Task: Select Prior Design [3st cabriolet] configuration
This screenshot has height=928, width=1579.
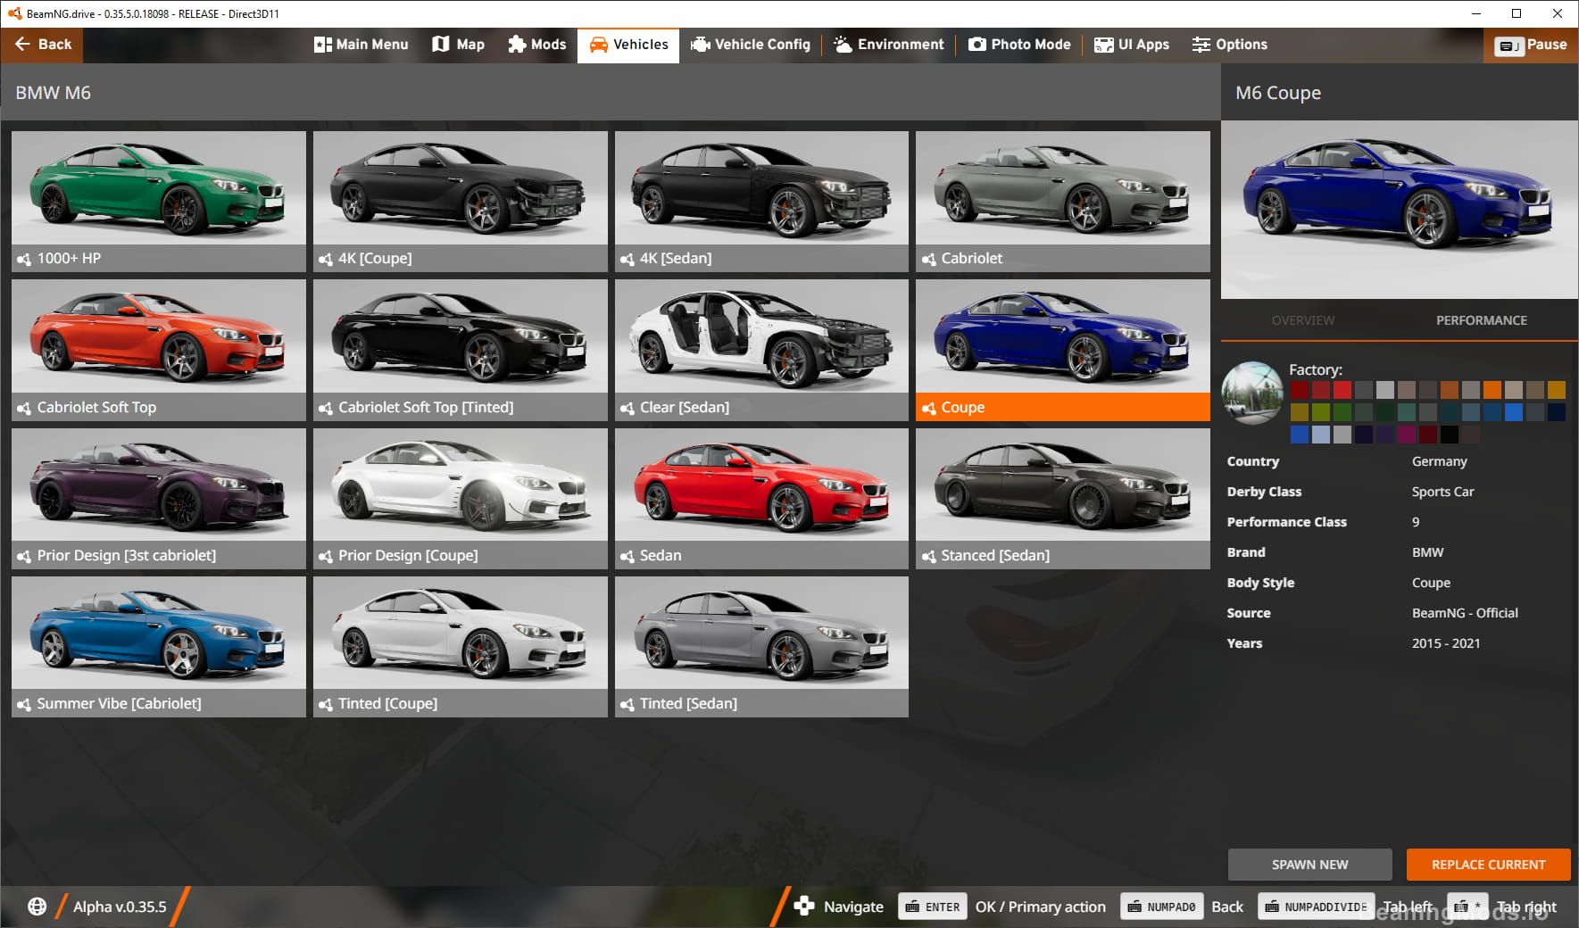Action: (159, 498)
